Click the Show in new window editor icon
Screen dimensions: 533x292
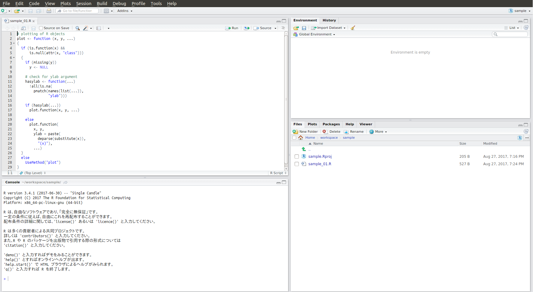(x=23, y=28)
